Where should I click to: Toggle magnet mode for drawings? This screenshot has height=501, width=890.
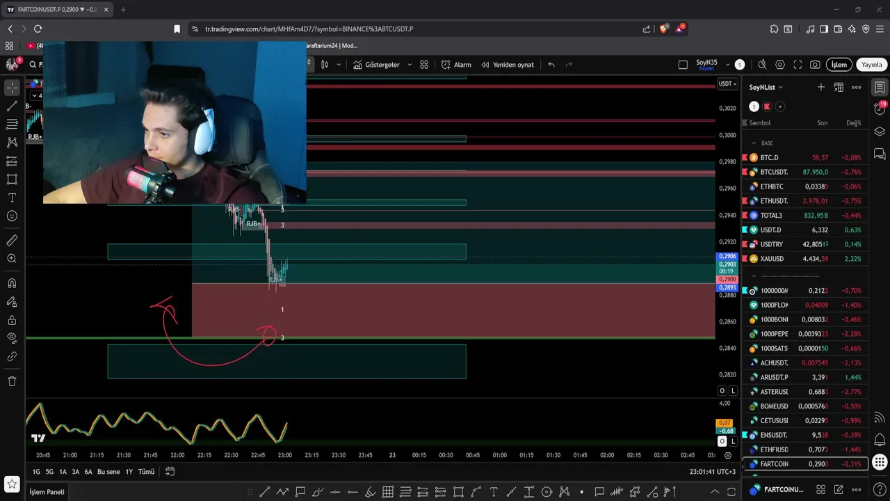[12, 283]
